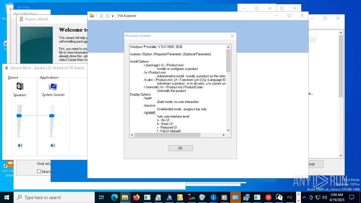The height and width of the screenshot is (203, 361).
Task: Click the colorful paint bucket taskbar icon
Action: [x=191, y=197]
